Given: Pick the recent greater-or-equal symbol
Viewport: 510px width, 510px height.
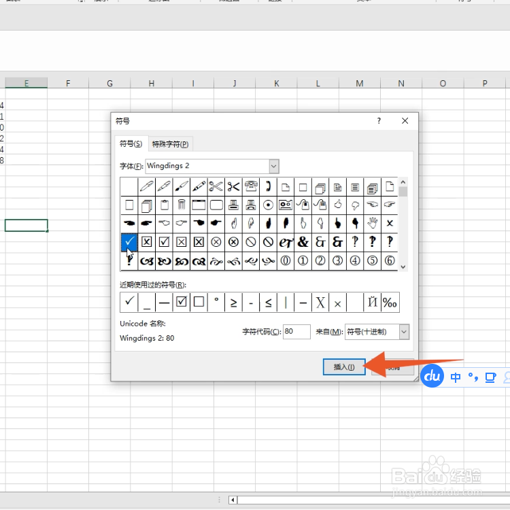Looking at the screenshot, I should click(x=233, y=303).
